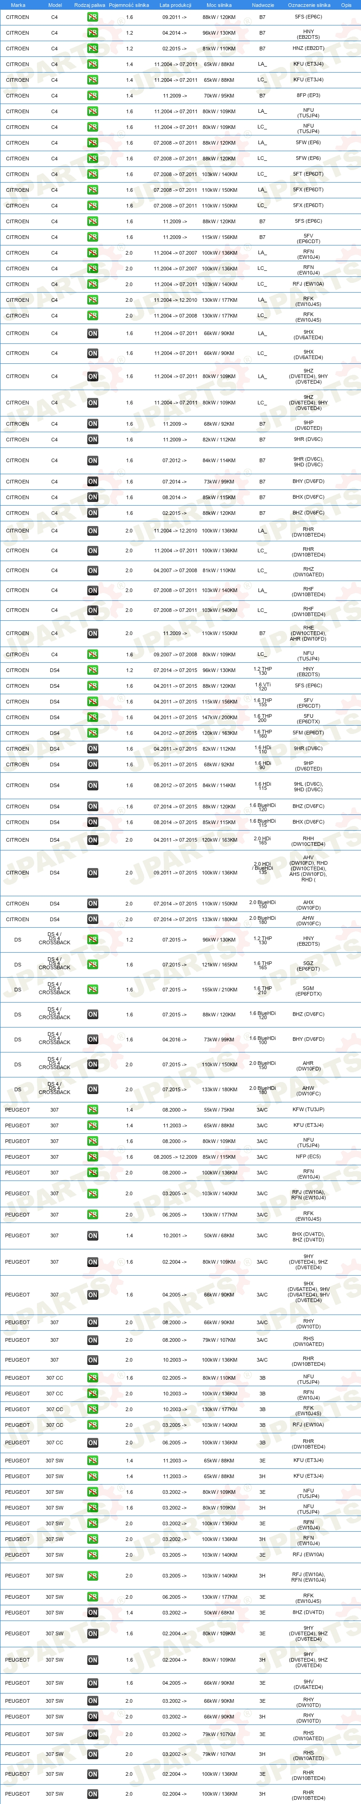Click diesel ON icon in DS4 2.0 HDi 165 row
Image resolution: width=361 pixels, height=1804 pixels.
(92, 840)
